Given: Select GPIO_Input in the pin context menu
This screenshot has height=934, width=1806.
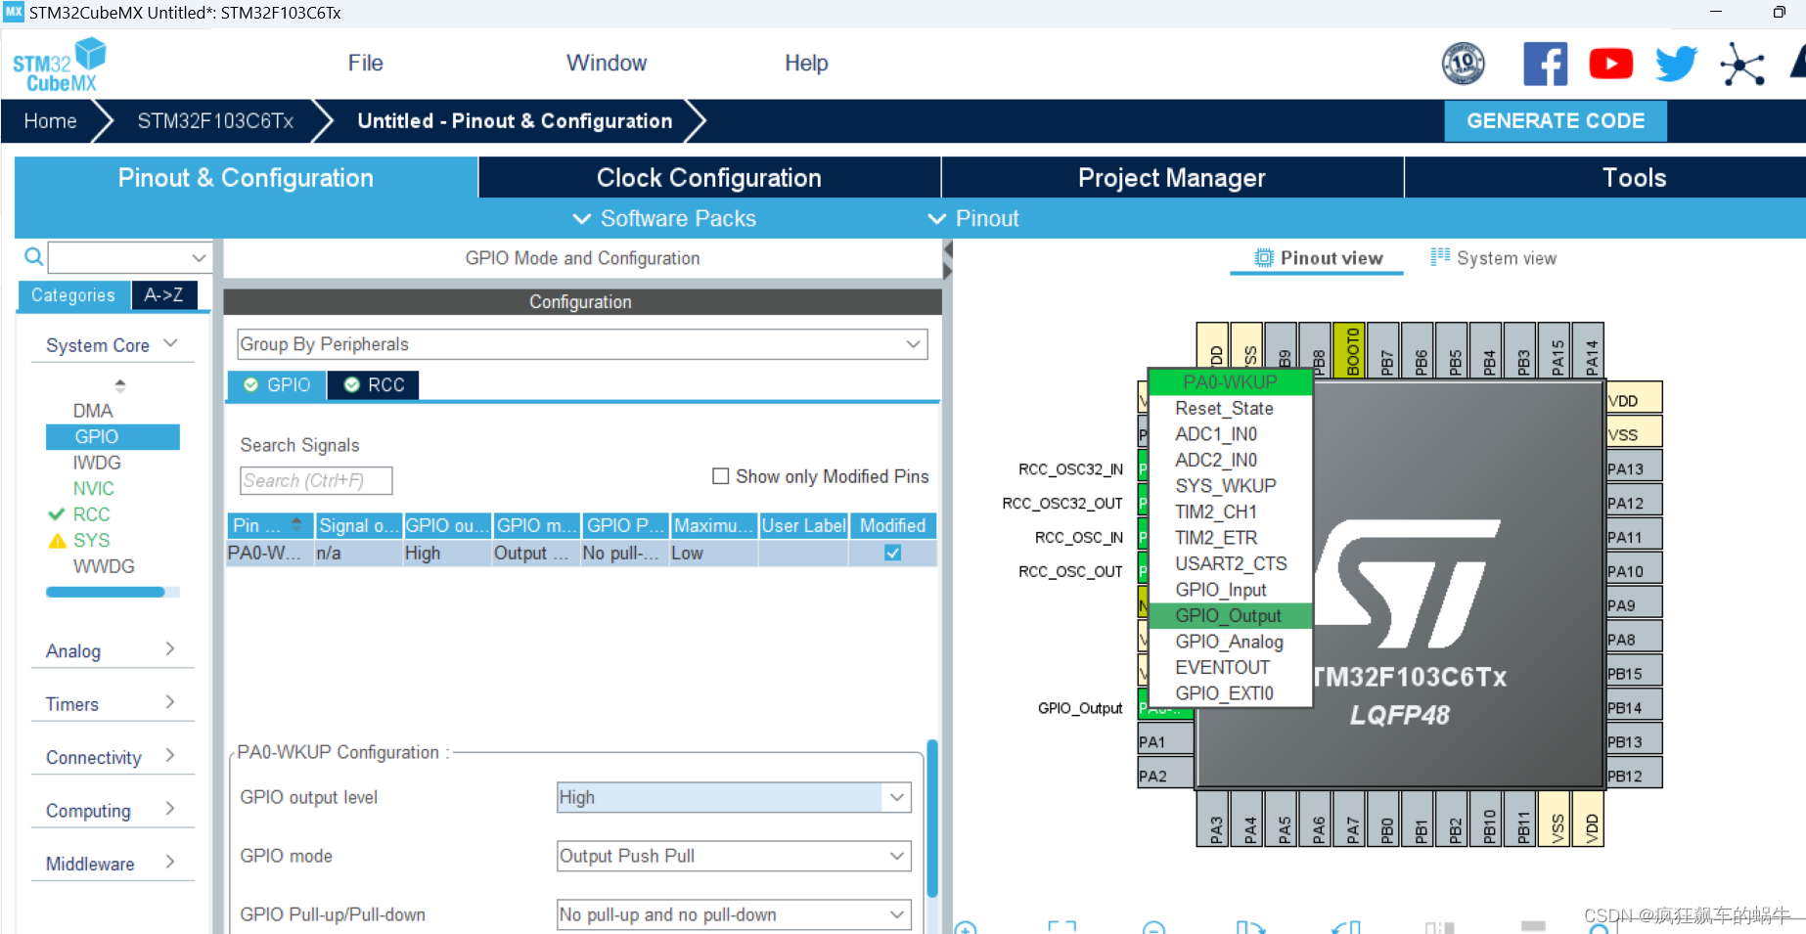Looking at the screenshot, I should pos(1230,590).
